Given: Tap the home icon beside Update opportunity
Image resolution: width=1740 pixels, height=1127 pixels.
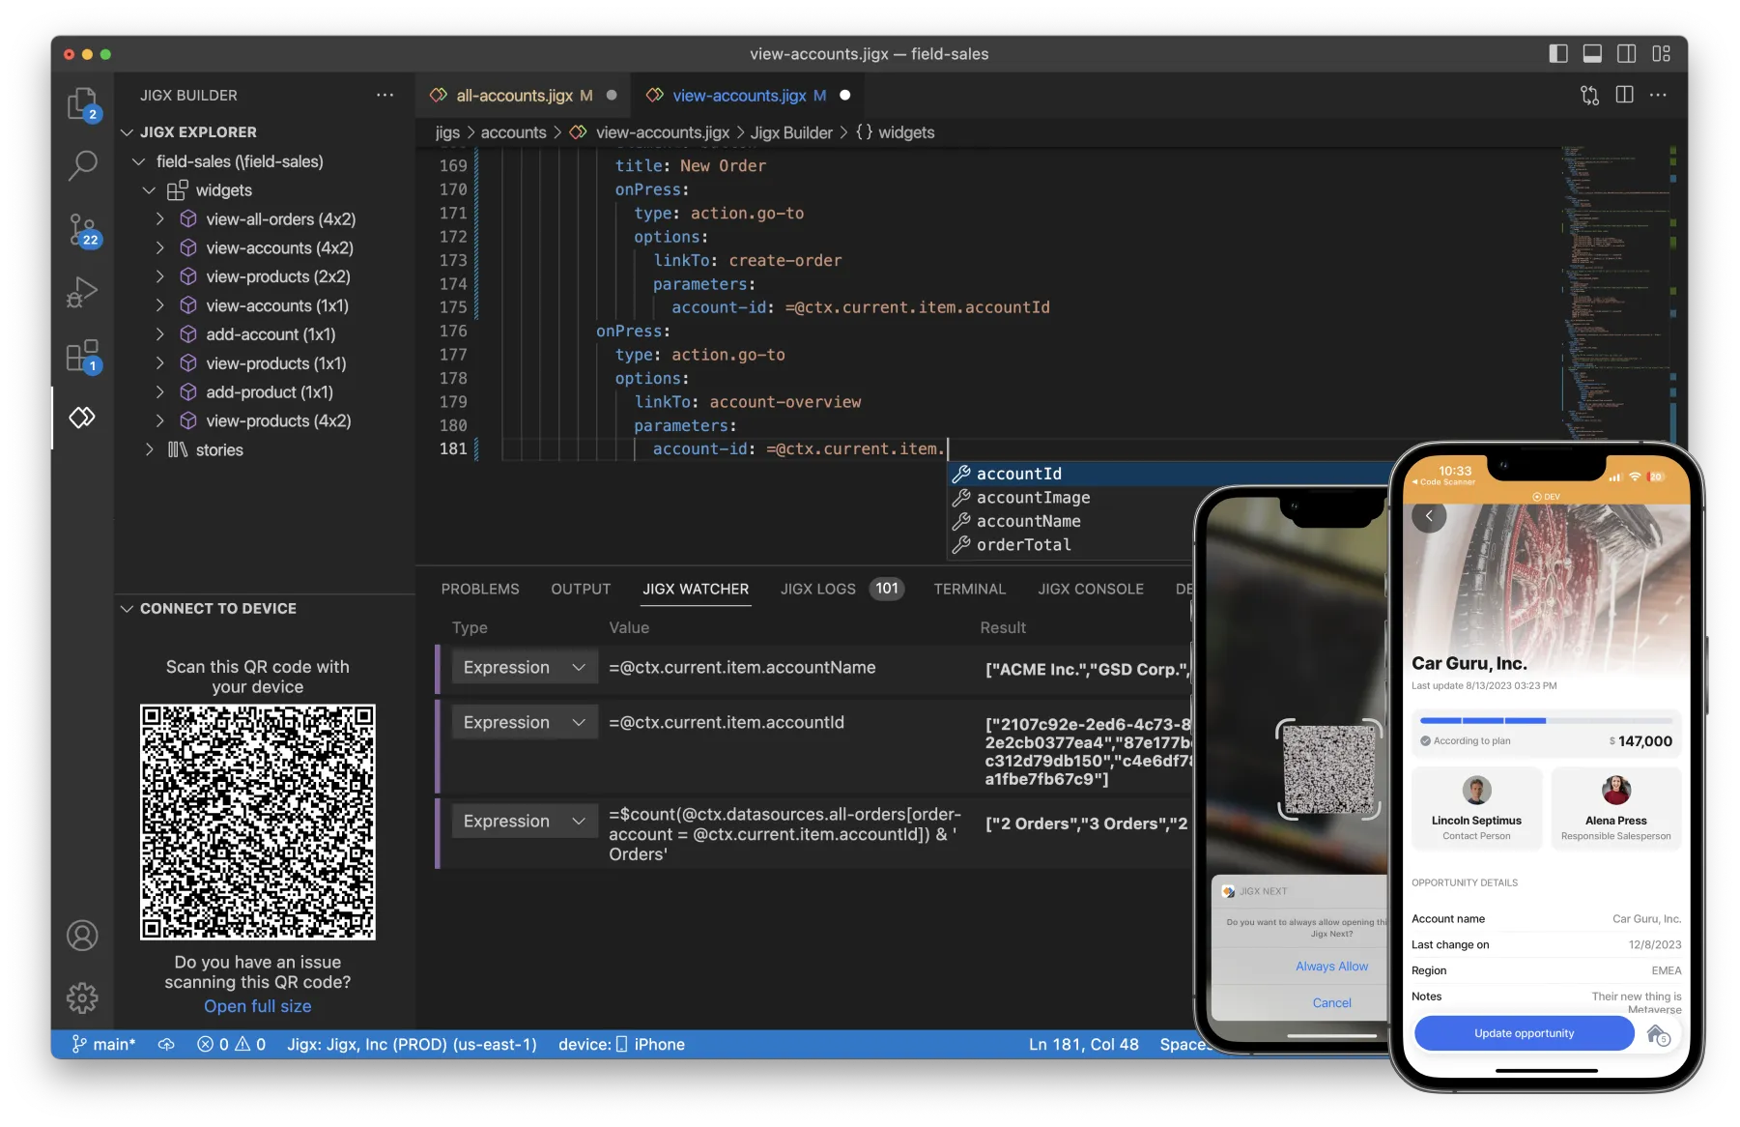Looking at the screenshot, I should click(1659, 1034).
